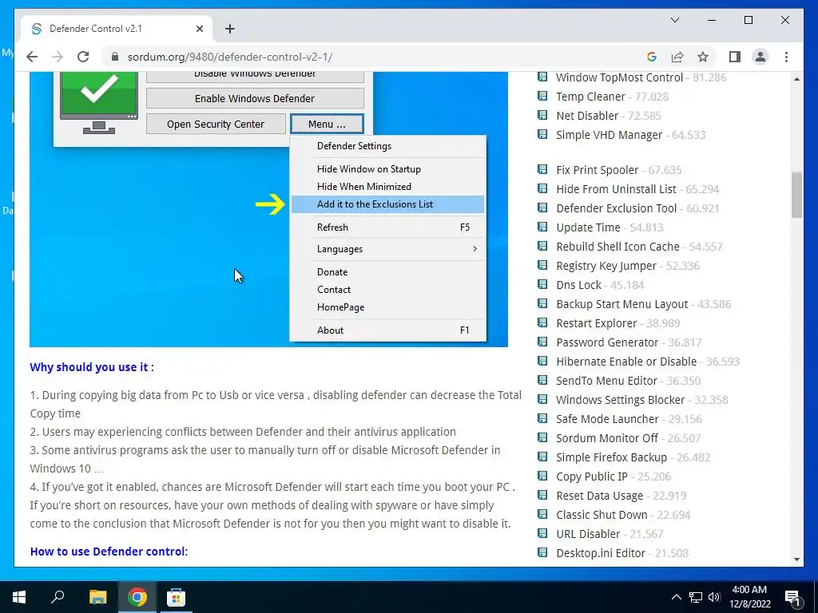Click the taskbar clock showing 4:00 AM
The height and width of the screenshot is (613, 818).
click(749, 597)
